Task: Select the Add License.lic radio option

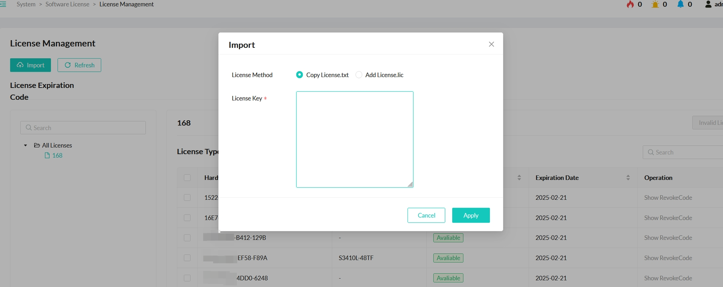Action: click(359, 75)
